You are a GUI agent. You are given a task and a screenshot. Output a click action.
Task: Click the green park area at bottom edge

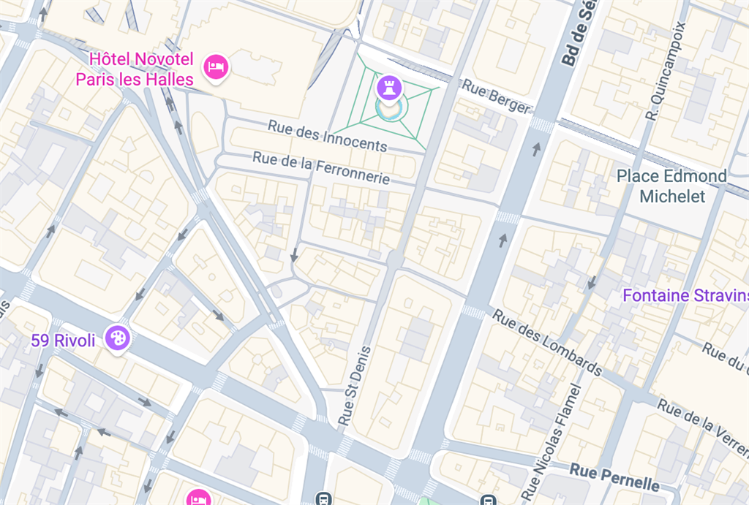(x=429, y=501)
